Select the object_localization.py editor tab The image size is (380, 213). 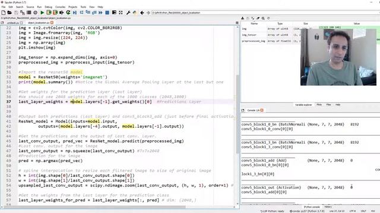click(39, 22)
